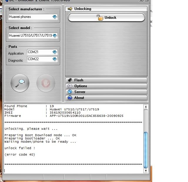Open the Diagnostic port COM22 dropdown
Image resolution: width=188 pixels, height=182 pixels.
click(x=55, y=59)
